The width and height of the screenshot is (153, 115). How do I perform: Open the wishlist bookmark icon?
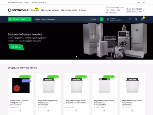click(136, 19)
